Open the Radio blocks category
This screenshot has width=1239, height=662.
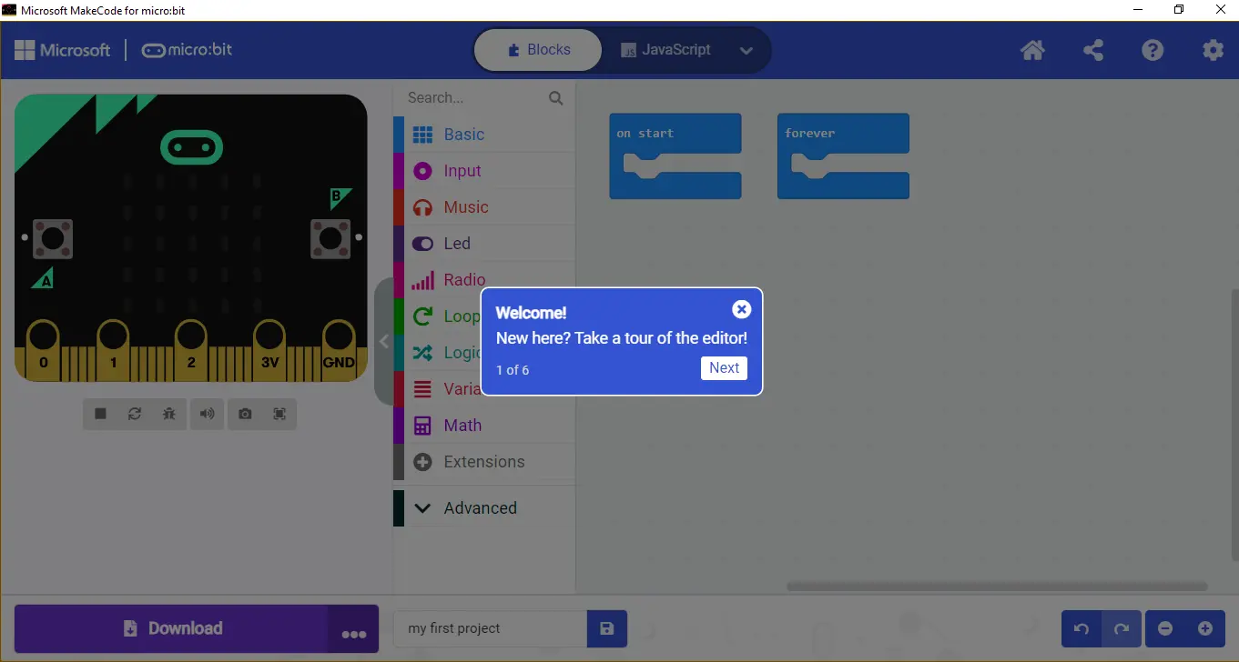click(x=484, y=280)
